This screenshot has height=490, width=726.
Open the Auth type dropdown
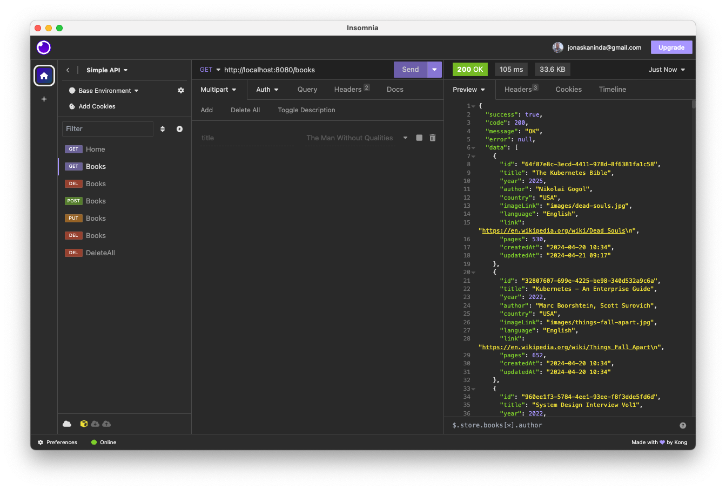coord(267,90)
